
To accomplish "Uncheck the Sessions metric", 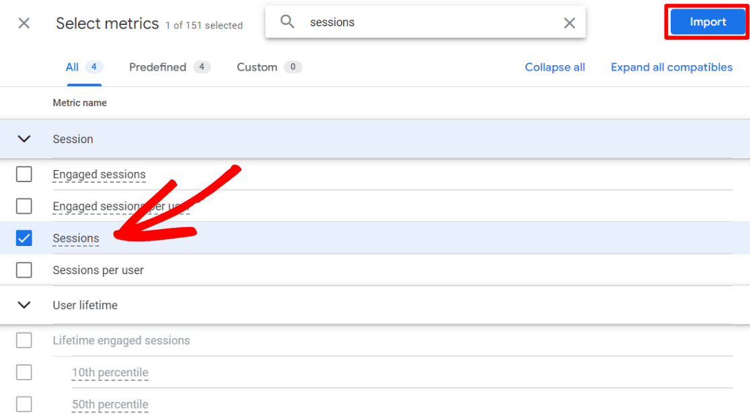I will coord(24,238).
